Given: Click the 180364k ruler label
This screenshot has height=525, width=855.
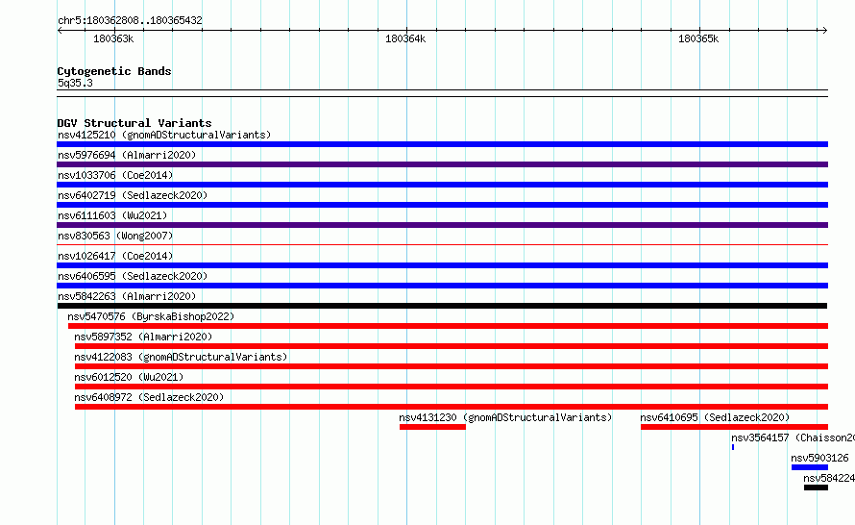Looking at the screenshot, I should click(x=405, y=38).
